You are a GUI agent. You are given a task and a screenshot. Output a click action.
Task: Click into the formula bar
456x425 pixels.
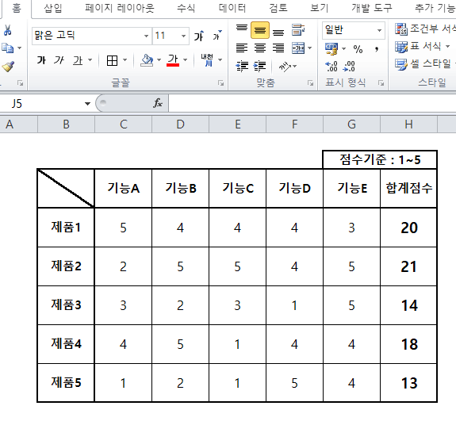312,103
